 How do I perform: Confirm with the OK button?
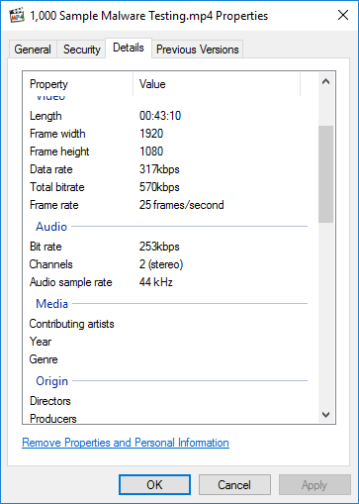pos(154,485)
